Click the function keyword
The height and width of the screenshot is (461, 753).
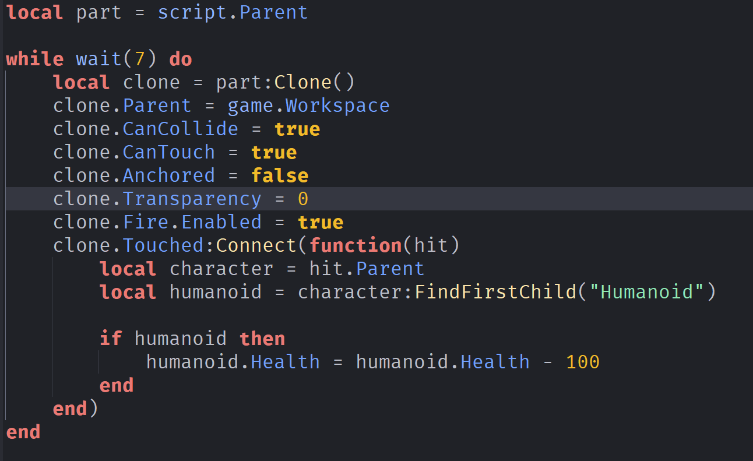point(356,245)
